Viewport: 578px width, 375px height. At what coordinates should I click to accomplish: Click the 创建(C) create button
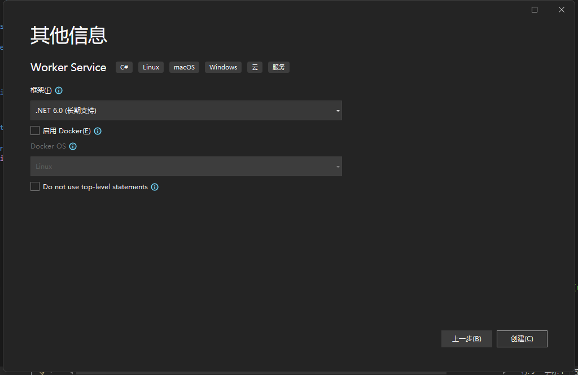(x=522, y=339)
